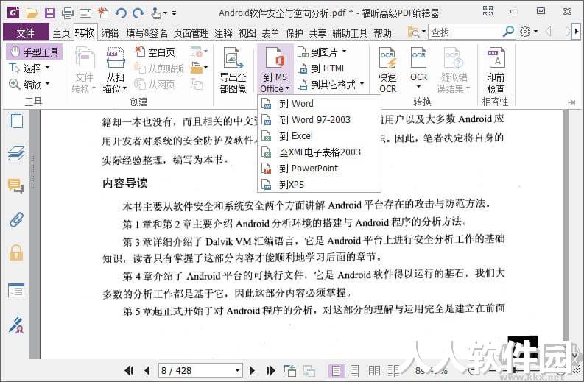584x382 pixels.
Task: Switch to the Protect (保护) tab
Action: click(x=295, y=33)
